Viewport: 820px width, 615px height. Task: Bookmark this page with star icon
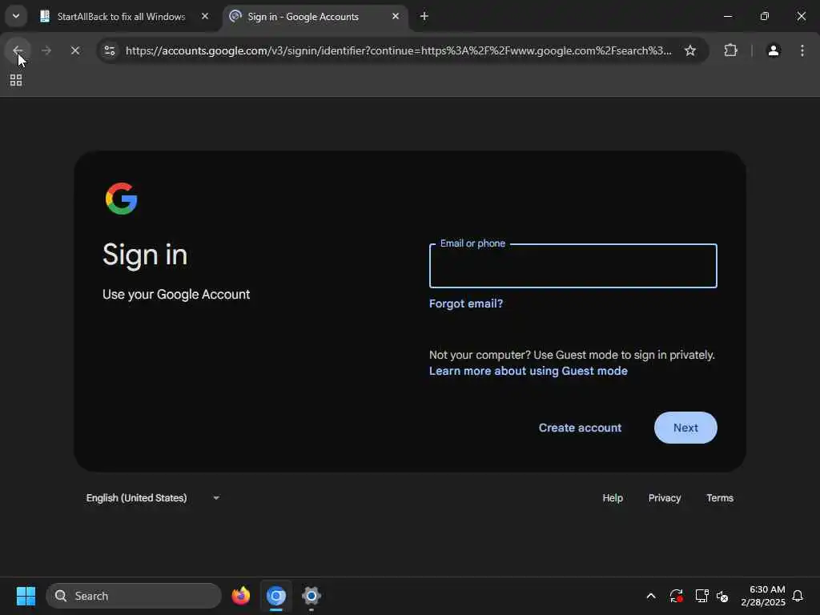point(690,50)
